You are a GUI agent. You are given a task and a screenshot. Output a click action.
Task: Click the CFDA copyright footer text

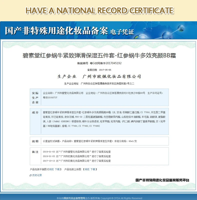99,198
